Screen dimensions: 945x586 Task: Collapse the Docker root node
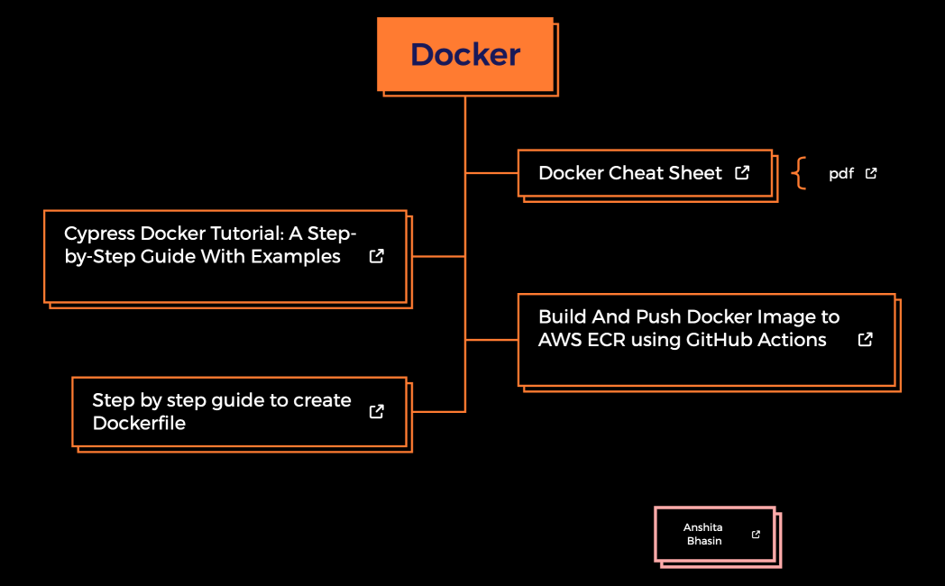coord(465,54)
